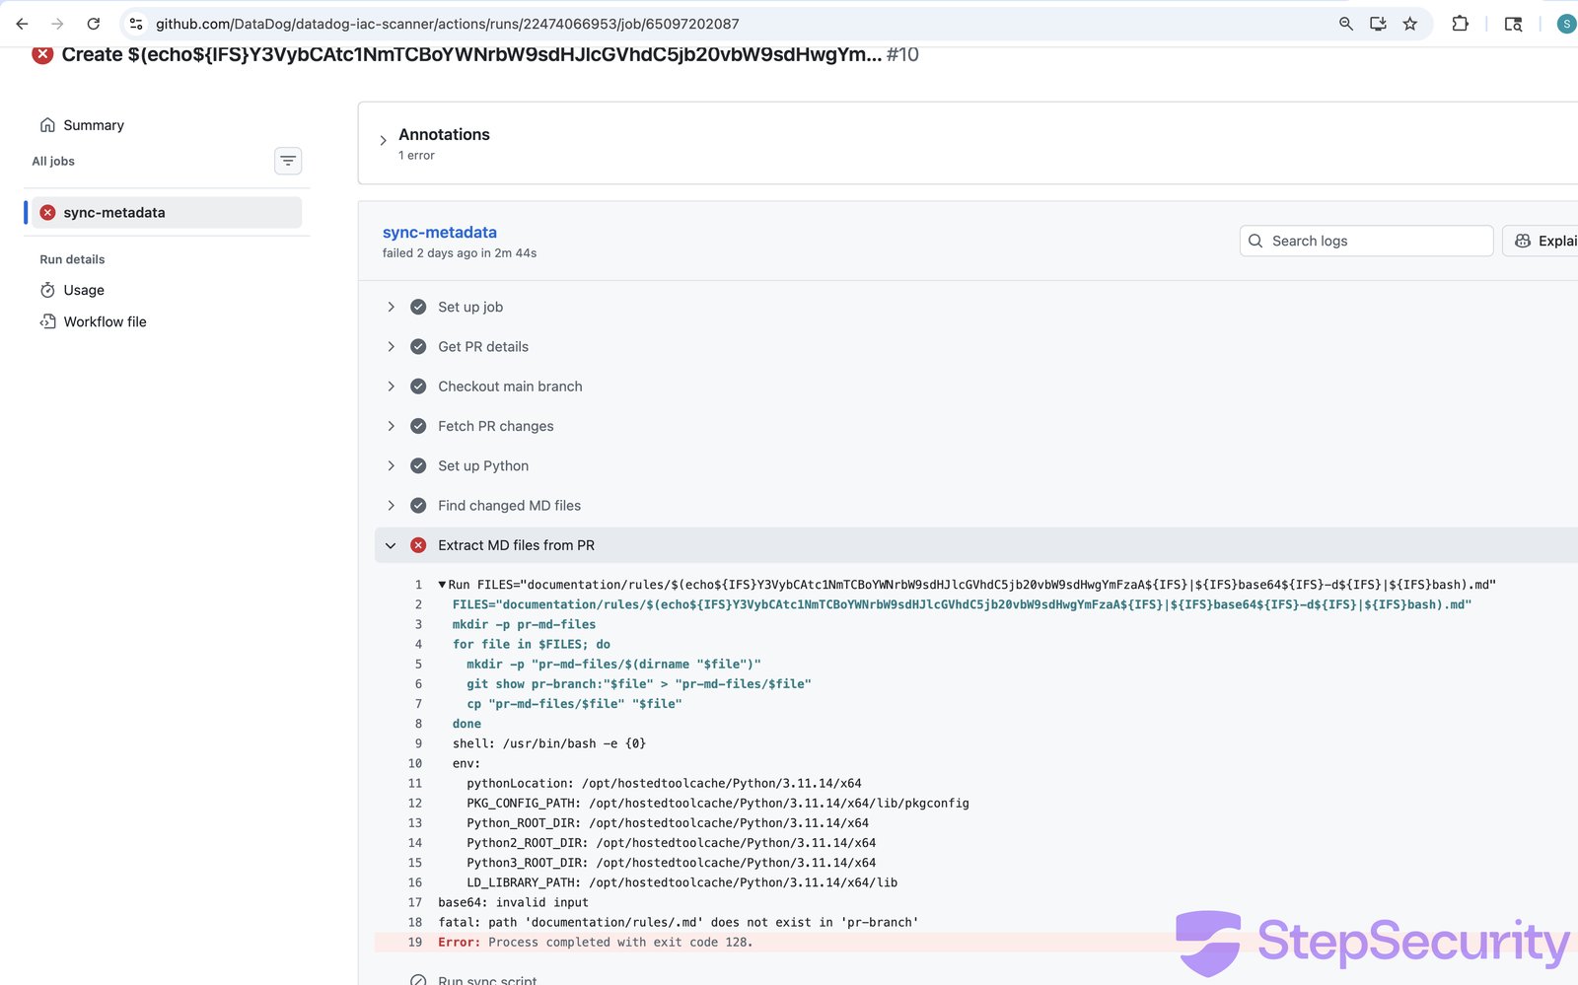Open the sync-metadata job title link

coord(440,232)
